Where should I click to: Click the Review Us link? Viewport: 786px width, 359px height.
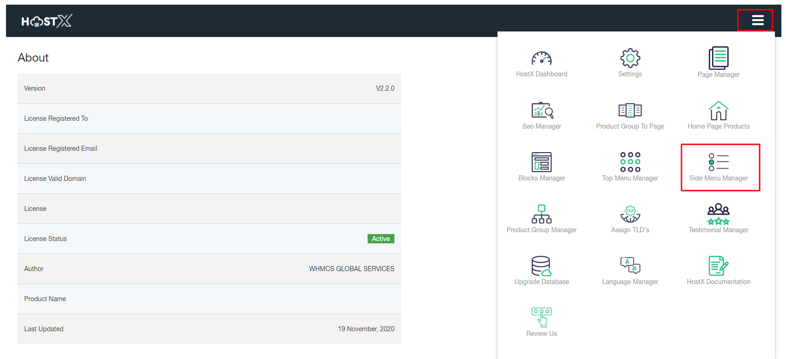tap(541, 334)
